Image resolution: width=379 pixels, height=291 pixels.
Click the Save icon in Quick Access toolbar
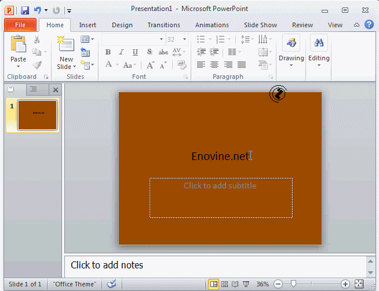point(24,10)
